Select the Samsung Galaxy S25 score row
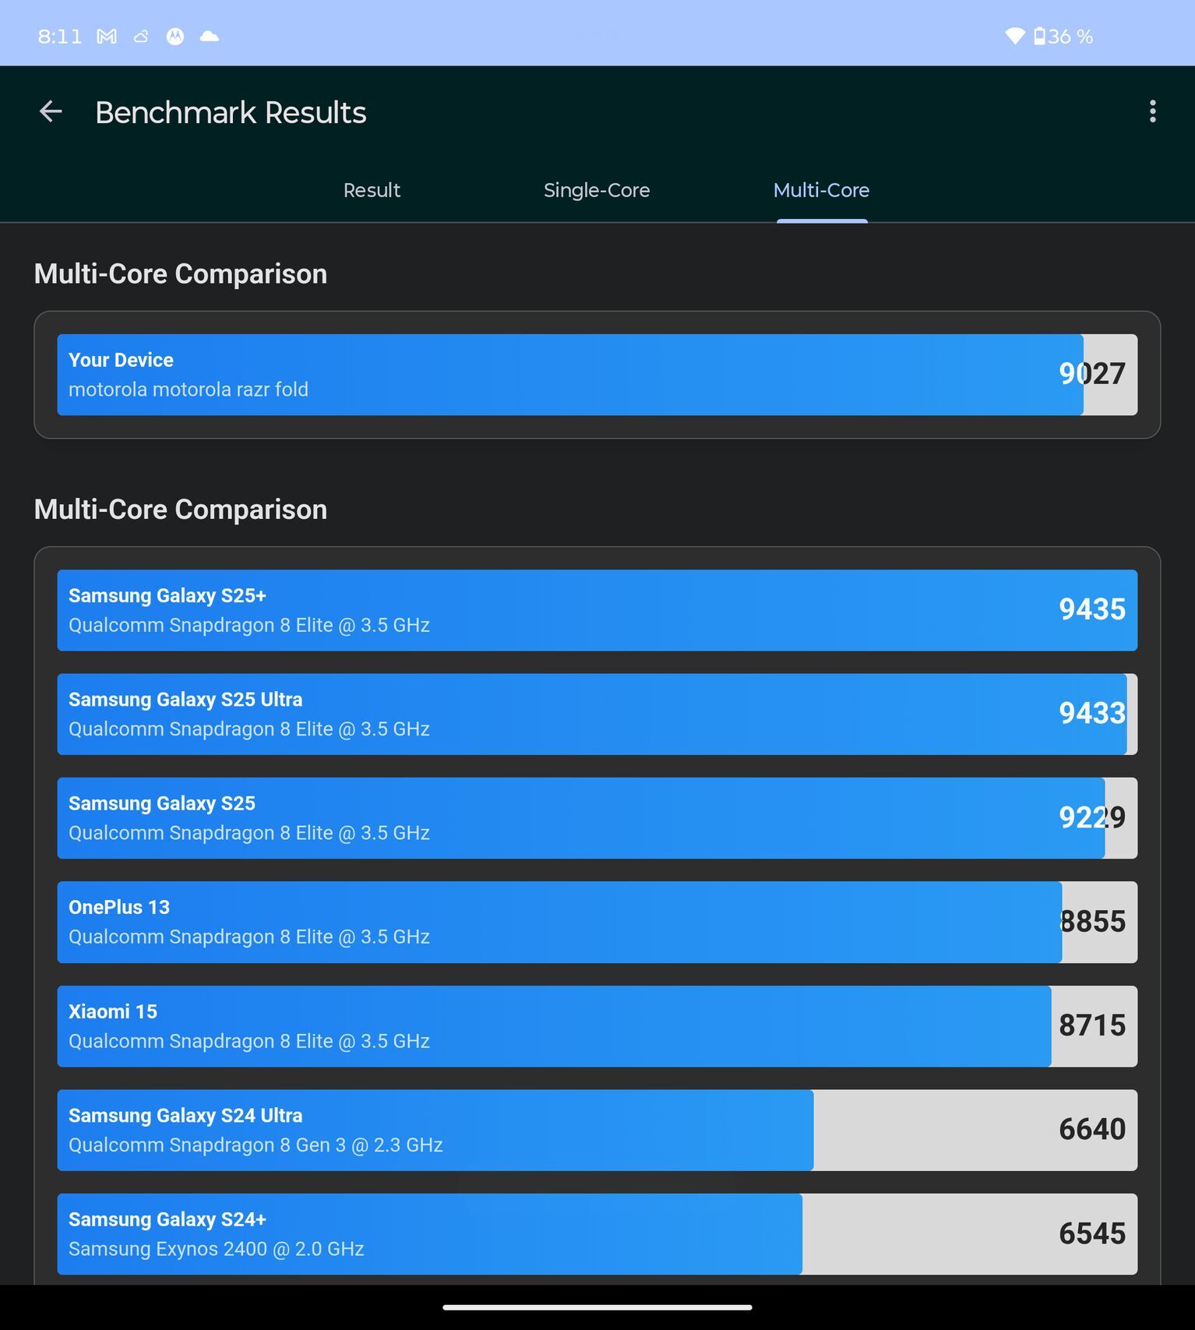 pyautogui.click(x=597, y=818)
